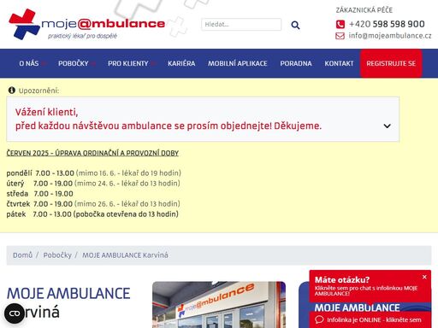Open the branch building photo
Screen dimensions: 438x328
click(x=219, y=305)
